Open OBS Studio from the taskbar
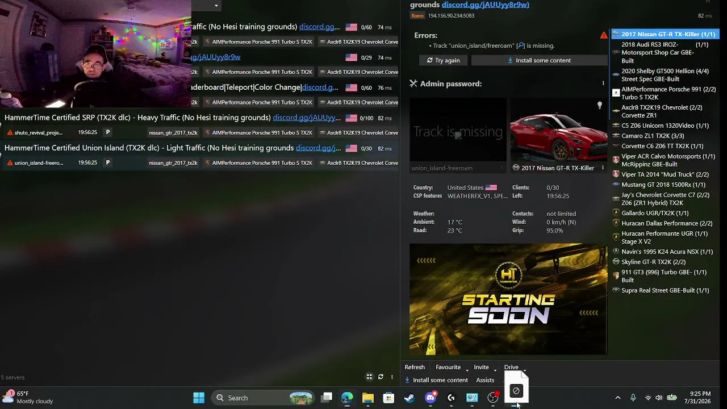This screenshot has height=409, width=727. click(493, 398)
